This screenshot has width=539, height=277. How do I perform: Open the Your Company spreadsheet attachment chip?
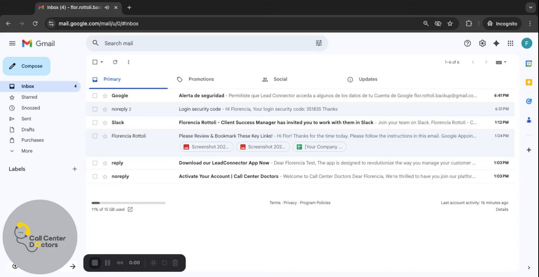[319, 147]
